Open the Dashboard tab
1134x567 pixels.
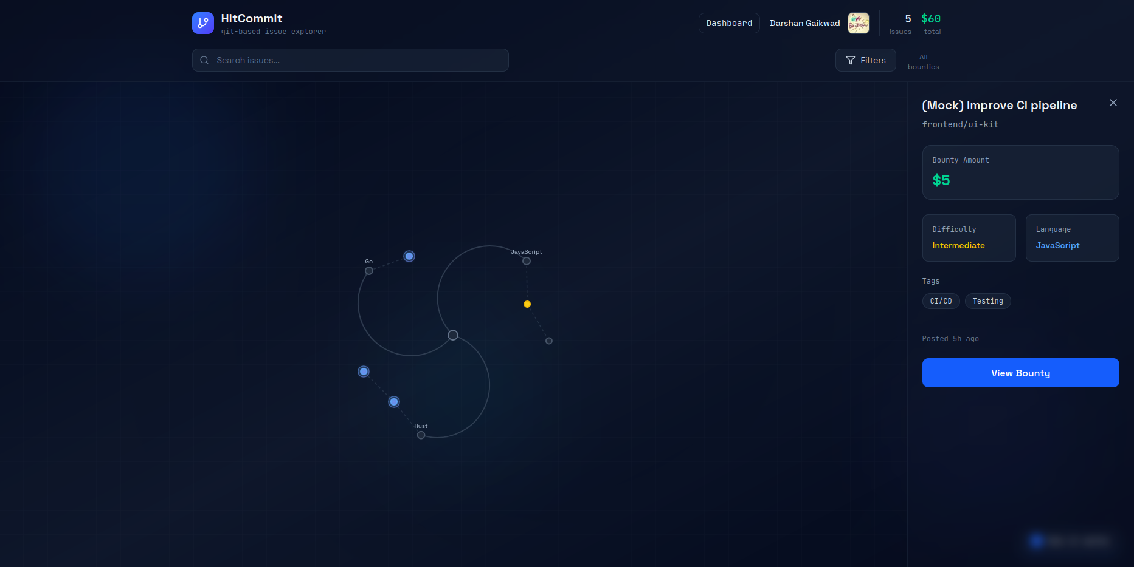pyautogui.click(x=728, y=22)
